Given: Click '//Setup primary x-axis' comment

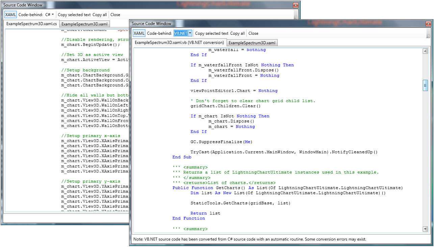Looking at the screenshot, I should coord(91,136).
